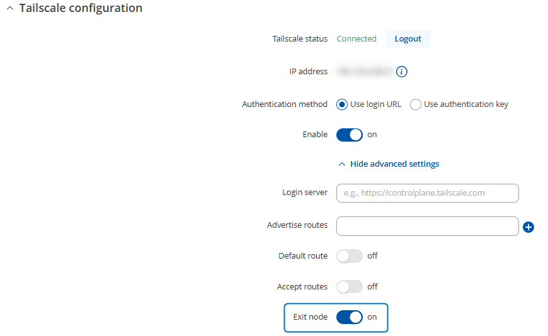
Task: Click the Logout button
Action: 408,39
